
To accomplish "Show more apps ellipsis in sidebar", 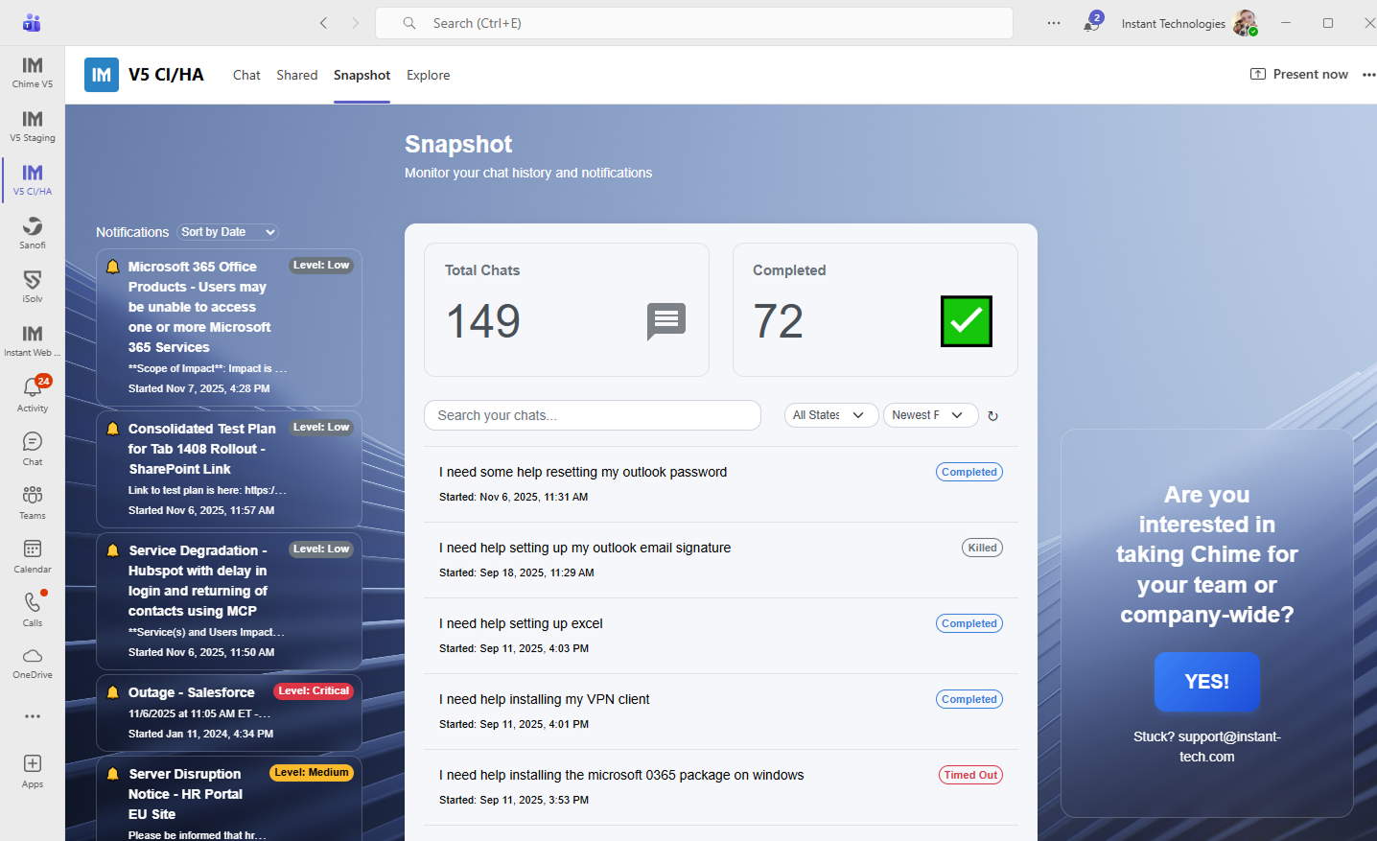I will click(x=33, y=716).
